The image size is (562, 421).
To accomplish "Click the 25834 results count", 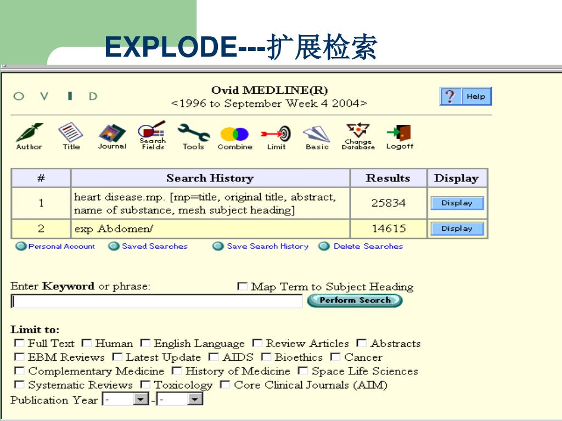I will coord(389,203).
